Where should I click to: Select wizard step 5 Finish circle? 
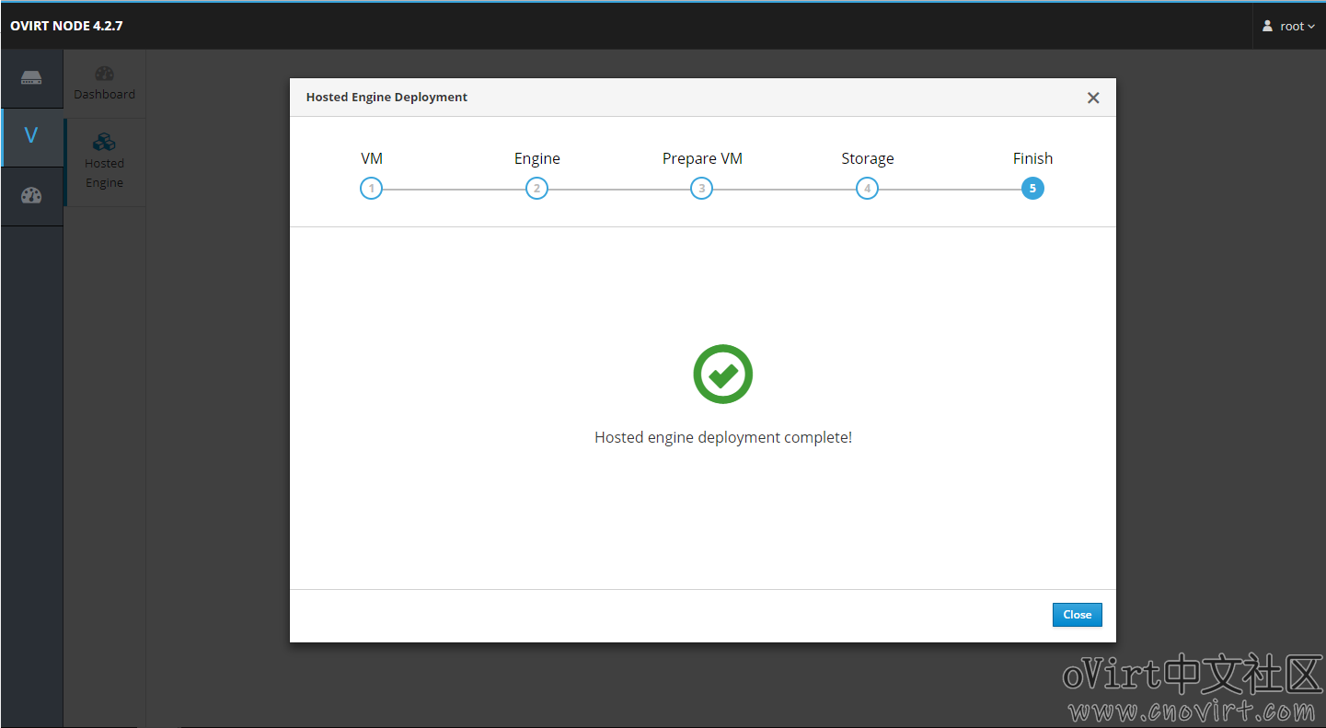click(x=1032, y=189)
